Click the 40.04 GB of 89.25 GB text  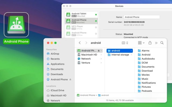(x=134, y=25)
